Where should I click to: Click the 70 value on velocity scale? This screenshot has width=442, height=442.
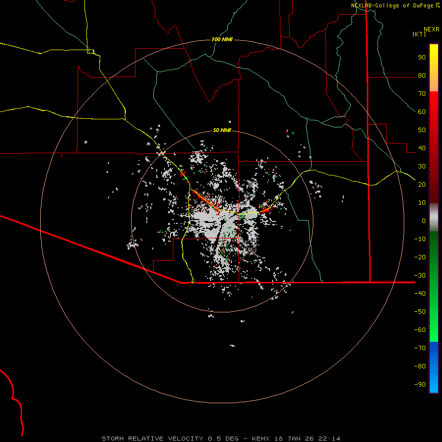point(422,94)
